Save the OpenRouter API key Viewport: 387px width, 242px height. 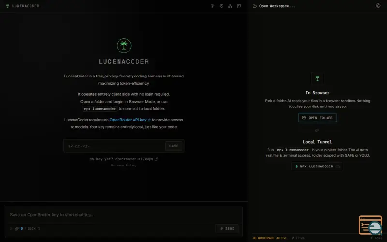coord(174,146)
